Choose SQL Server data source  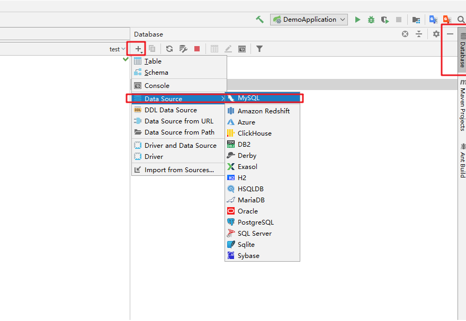(263, 234)
